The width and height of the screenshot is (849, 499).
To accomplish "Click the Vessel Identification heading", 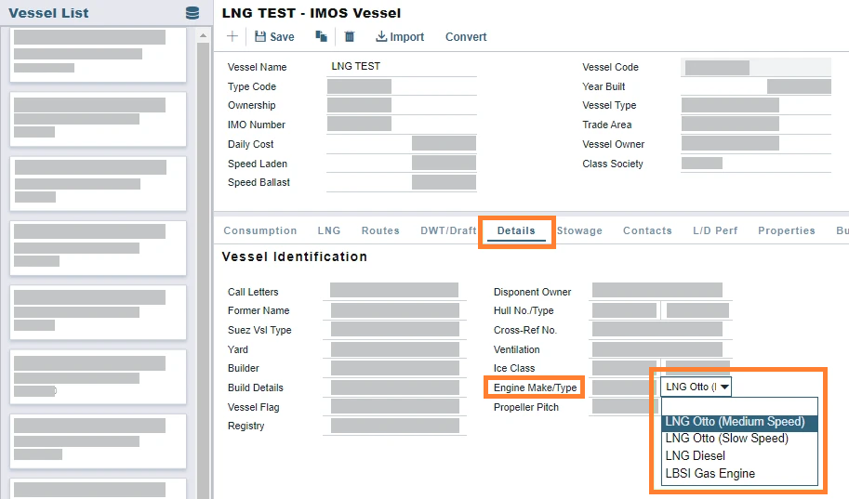I will [295, 256].
